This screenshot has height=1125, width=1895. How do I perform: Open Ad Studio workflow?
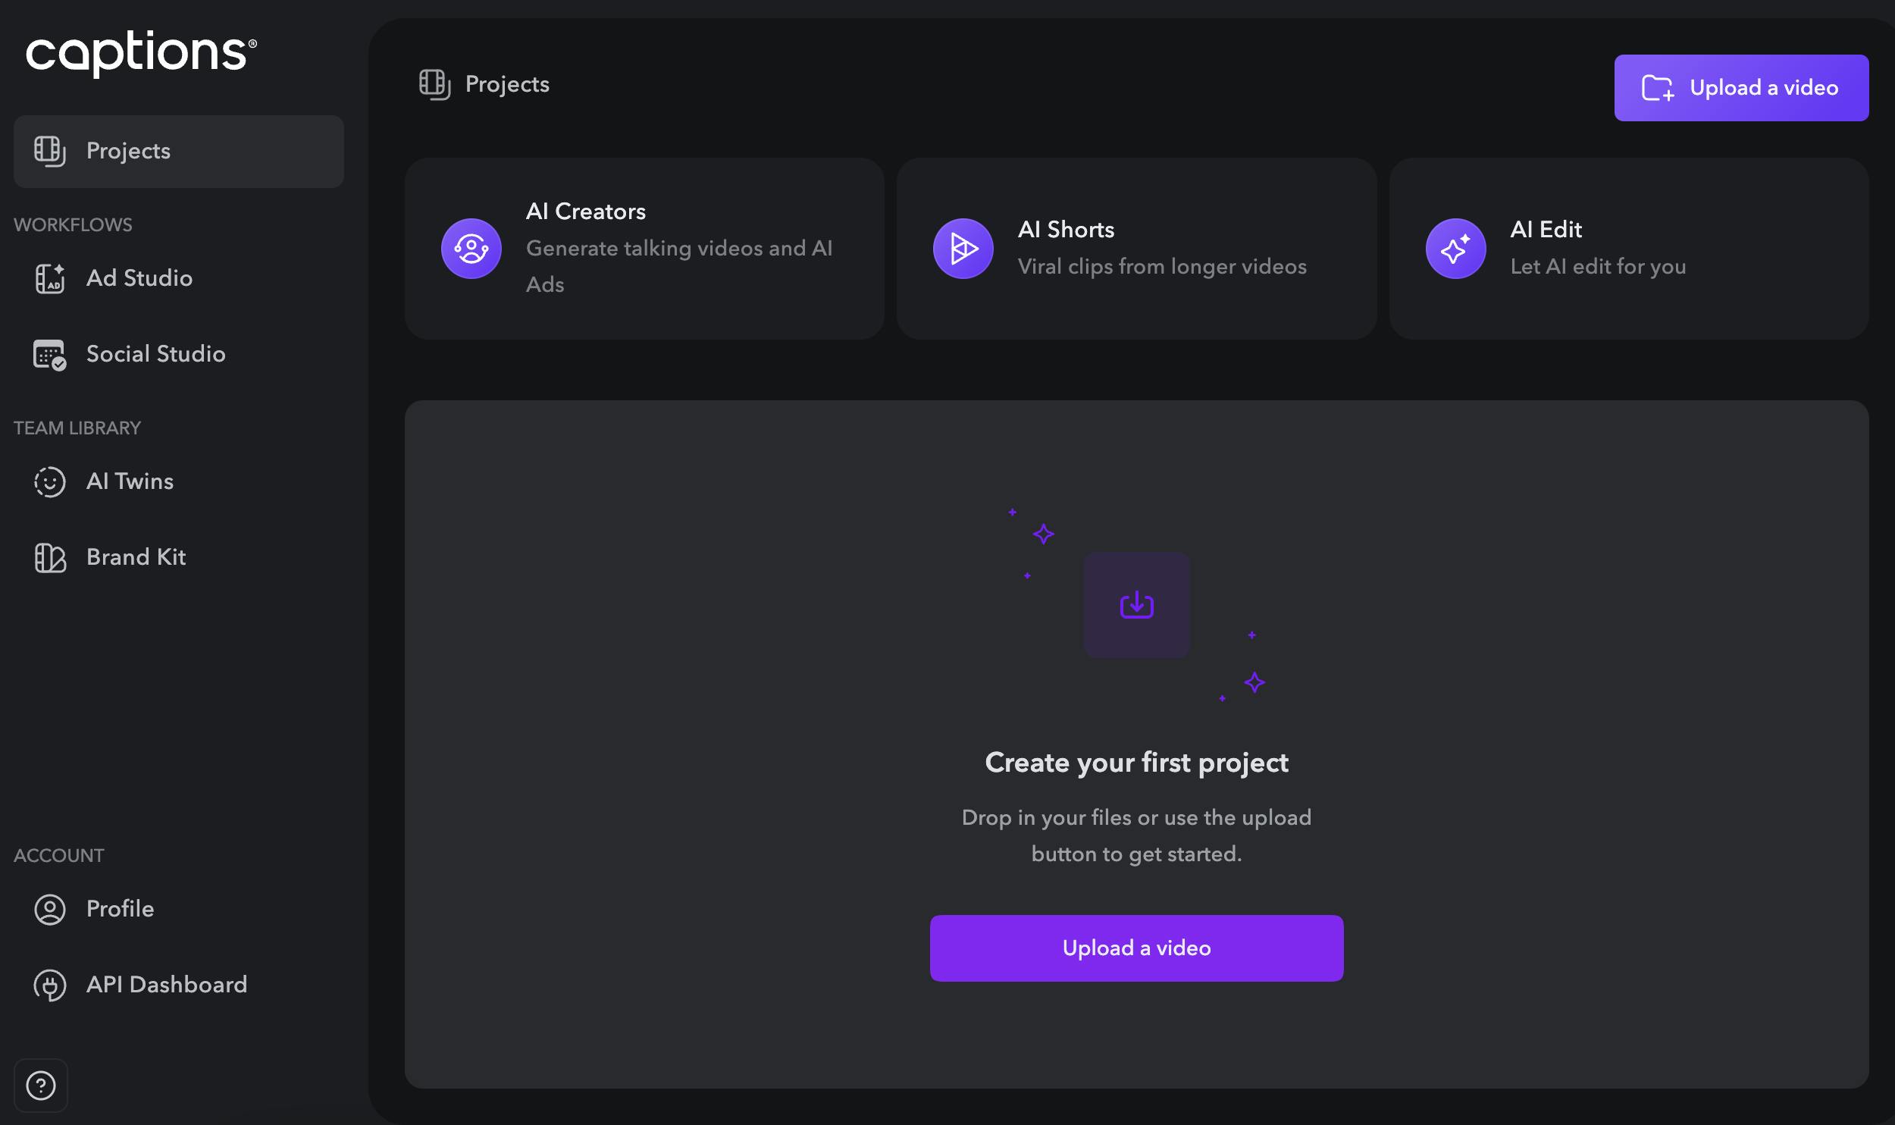139,278
